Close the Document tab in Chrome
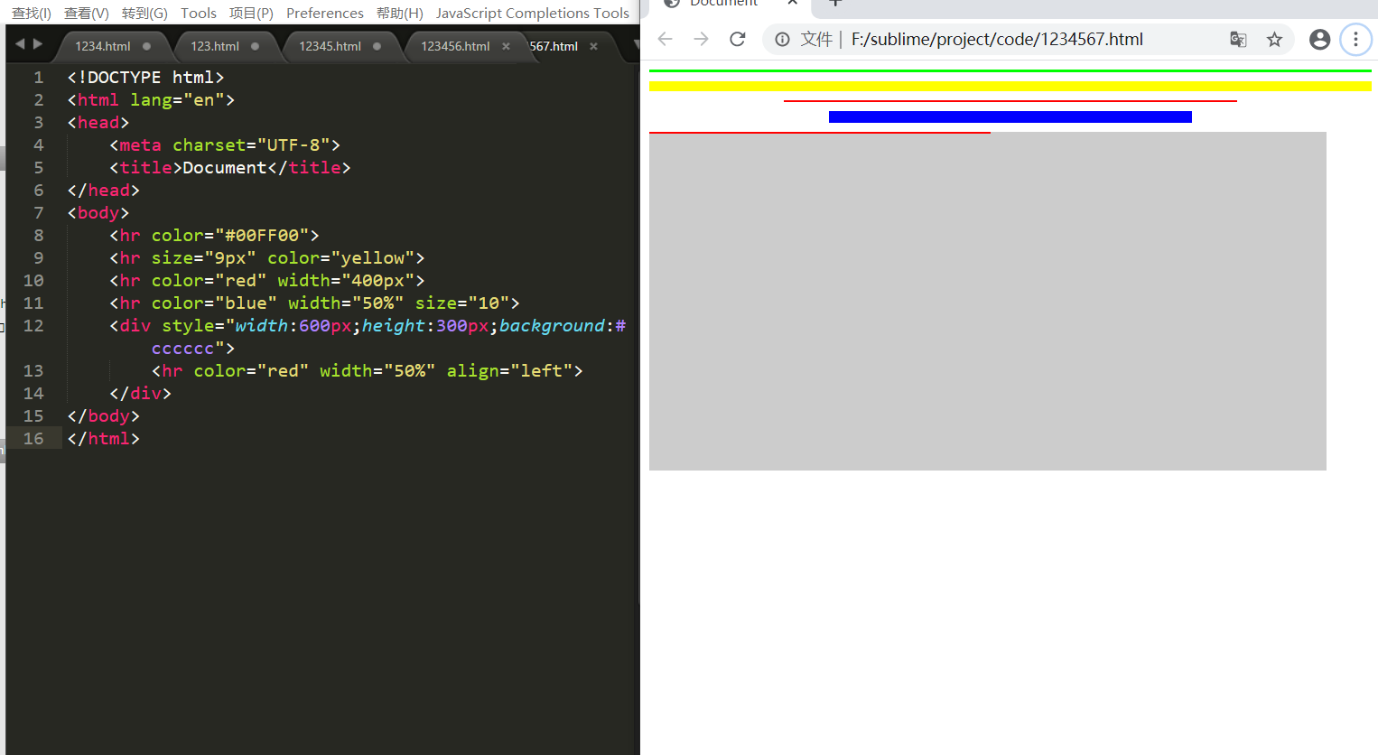The image size is (1378, 755). point(792,3)
